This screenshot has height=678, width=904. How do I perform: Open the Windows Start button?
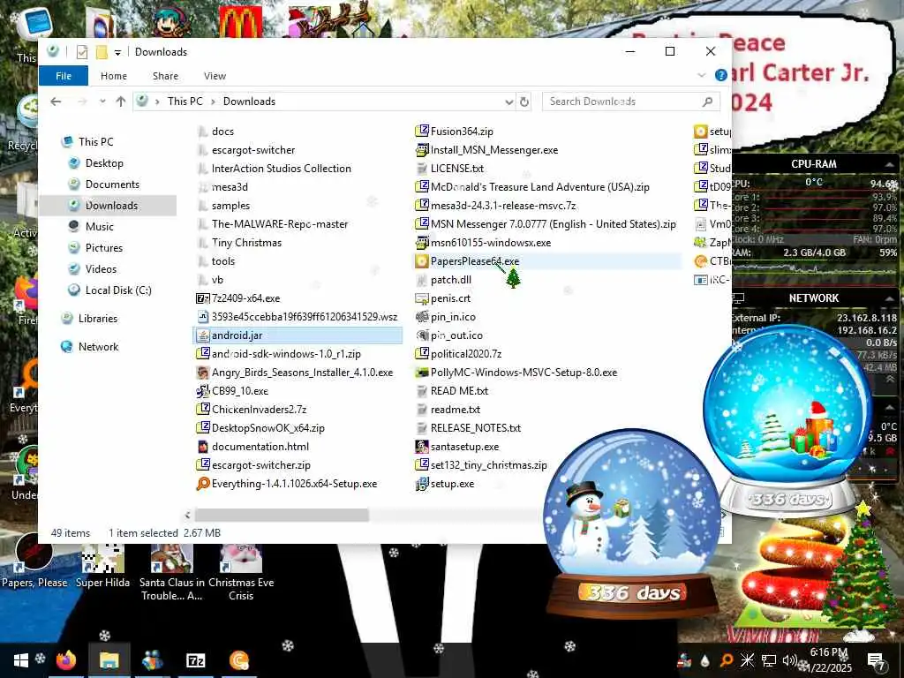click(x=21, y=660)
